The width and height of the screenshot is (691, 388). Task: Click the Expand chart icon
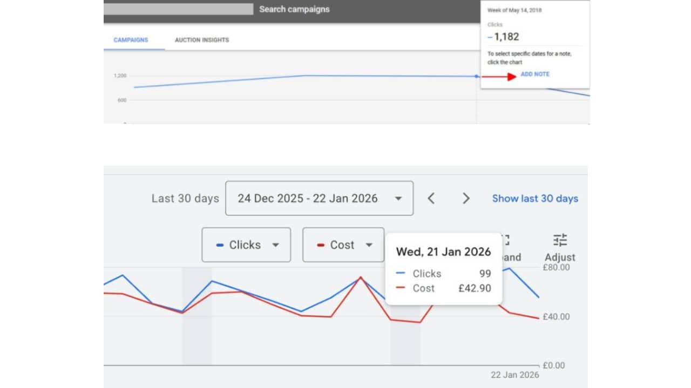click(x=506, y=240)
